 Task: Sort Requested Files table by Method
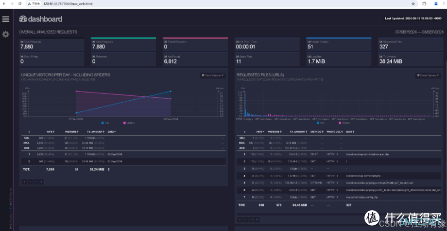pyautogui.click(x=317, y=132)
